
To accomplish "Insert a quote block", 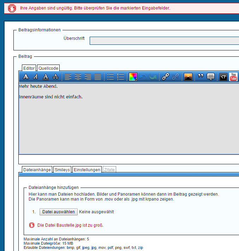I will point(201,77).
